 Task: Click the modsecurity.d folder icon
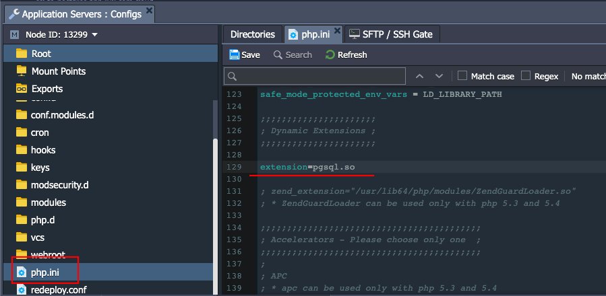coord(22,185)
